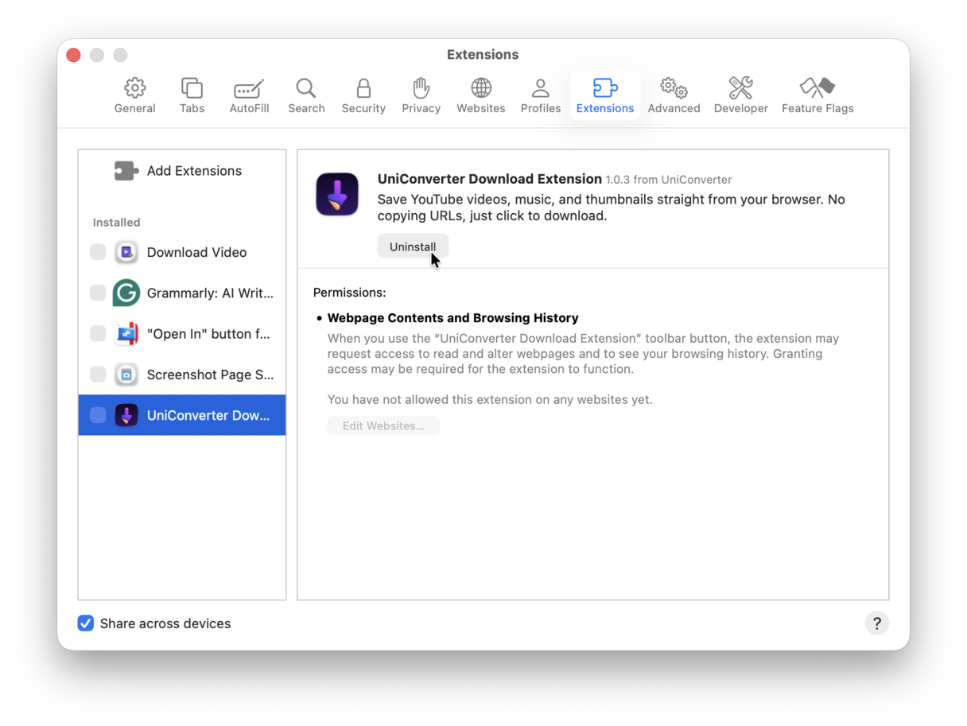967x726 pixels.
Task: Switch to the AutoFill pane
Action: click(249, 95)
